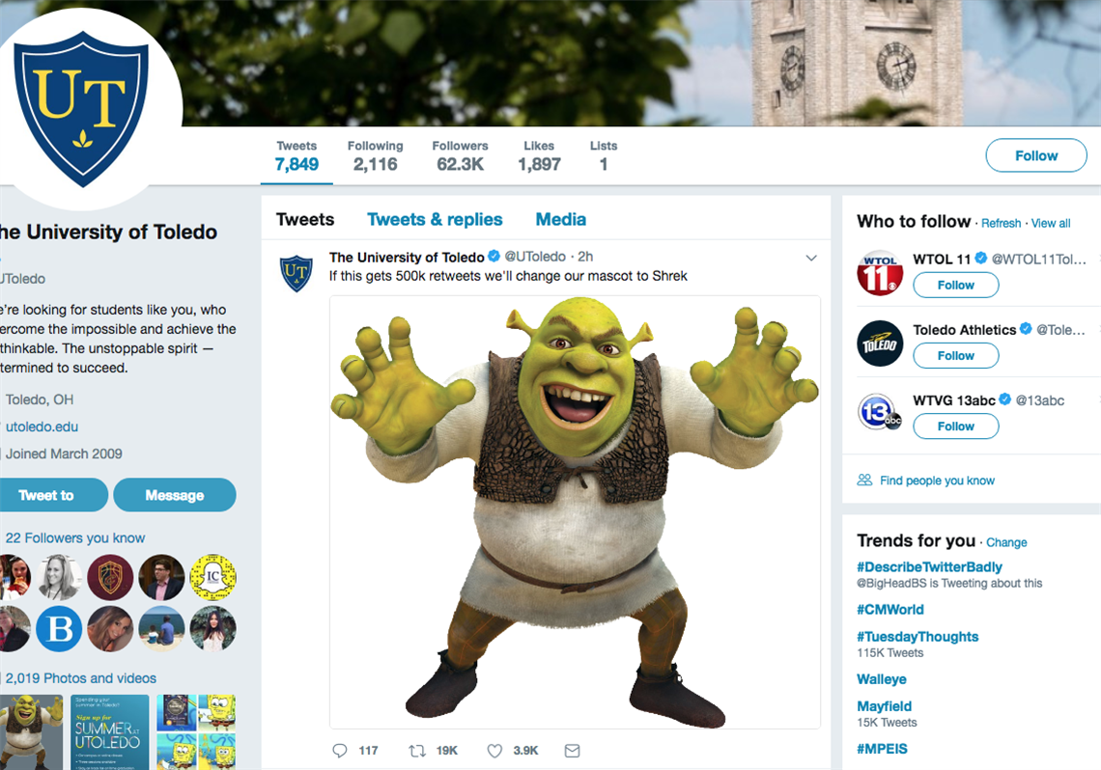The width and height of the screenshot is (1101, 770).
Task: Switch to the Tweets tab in the timeline
Action: (x=305, y=219)
